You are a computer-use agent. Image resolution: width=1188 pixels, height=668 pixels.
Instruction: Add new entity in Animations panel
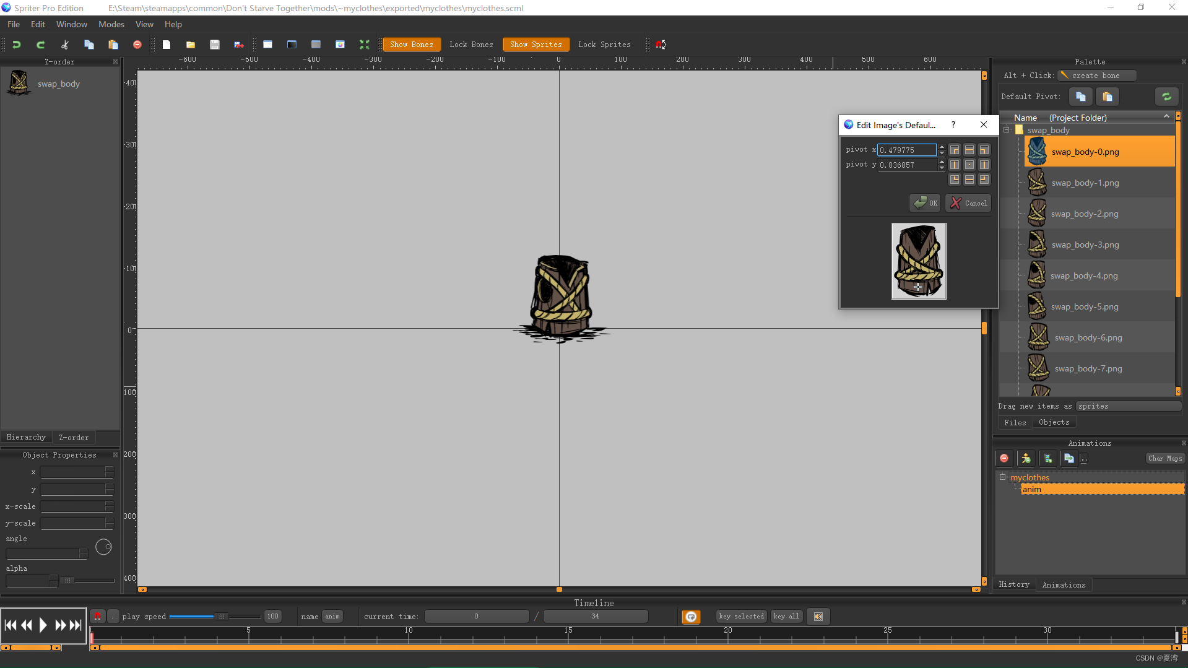point(1026,458)
